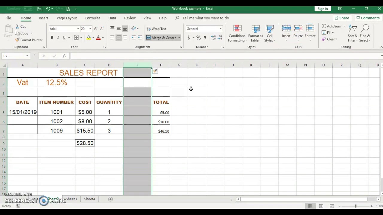Switch to the Page Layout ribbon tab
Image resolution: width=383 pixels, height=215 pixels.
click(x=67, y=18)
